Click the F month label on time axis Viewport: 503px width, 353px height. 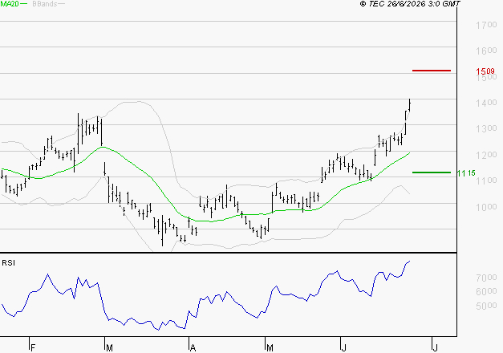click(32, 348)
